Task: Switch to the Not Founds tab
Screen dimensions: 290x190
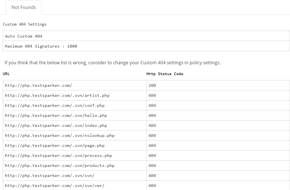Action: 23,8
